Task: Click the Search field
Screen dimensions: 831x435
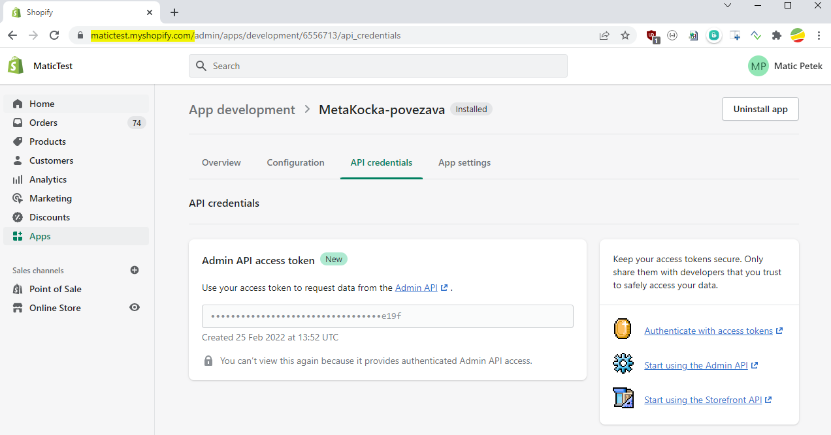Action: pos(378,66)
